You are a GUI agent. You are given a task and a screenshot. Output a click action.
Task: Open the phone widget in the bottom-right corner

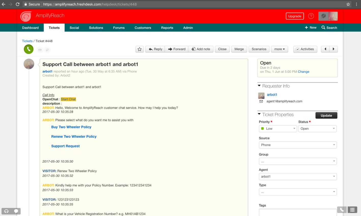click(342, 210)
